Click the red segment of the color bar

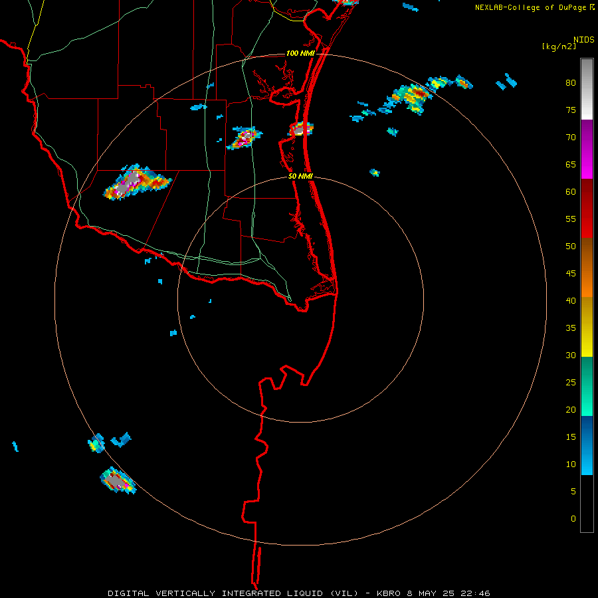point(587,208)
